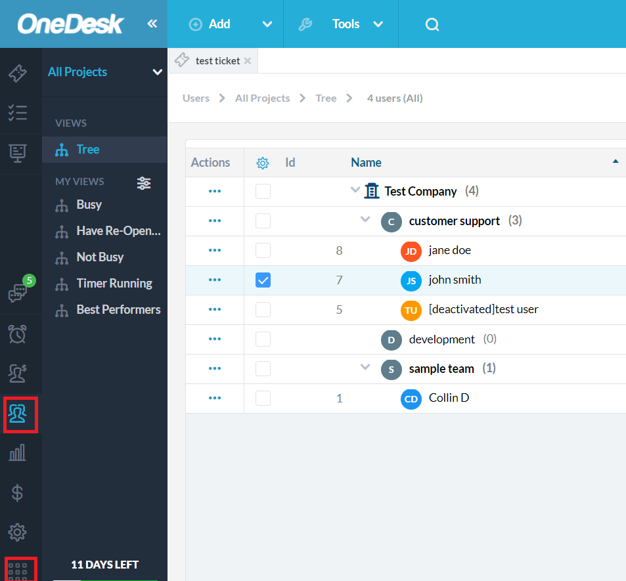Open column settings gear in table header
This screenshot has height=581, width=626.
(x=263, y=163)
